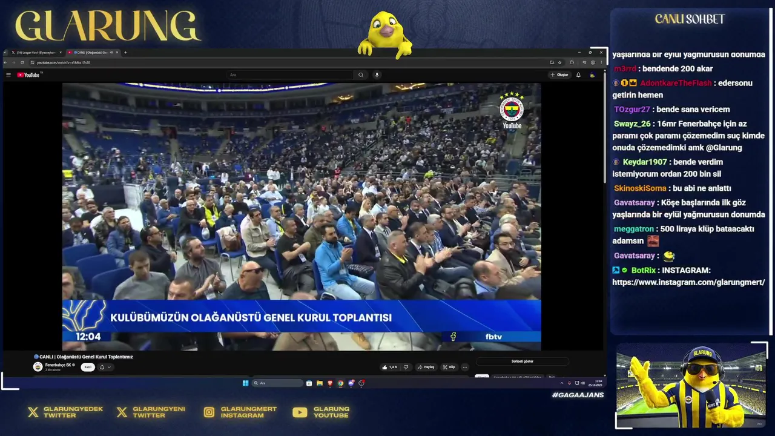Click username BotRix in chat
The image size is (775, 436).
click(644, 270)
